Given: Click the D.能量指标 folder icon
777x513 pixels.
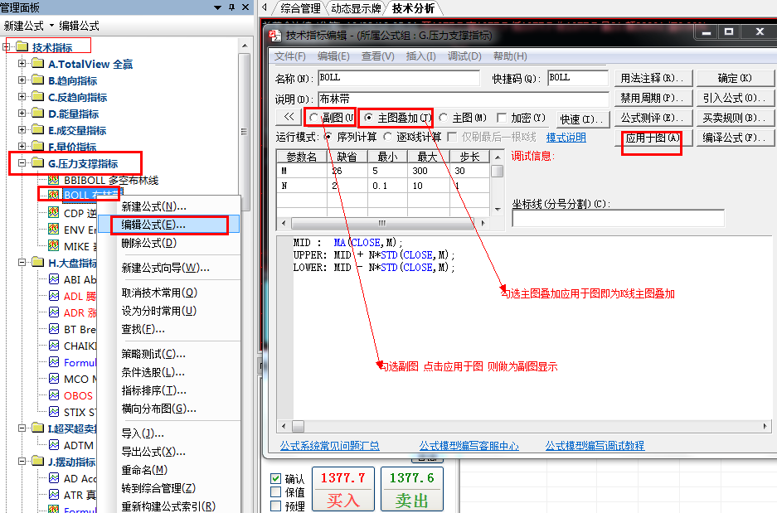Looking at the screenshot, I should (38, 114).
